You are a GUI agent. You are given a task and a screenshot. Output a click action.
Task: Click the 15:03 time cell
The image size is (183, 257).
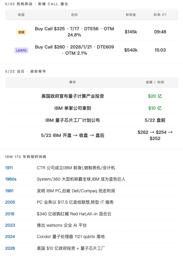click(160, 50)
